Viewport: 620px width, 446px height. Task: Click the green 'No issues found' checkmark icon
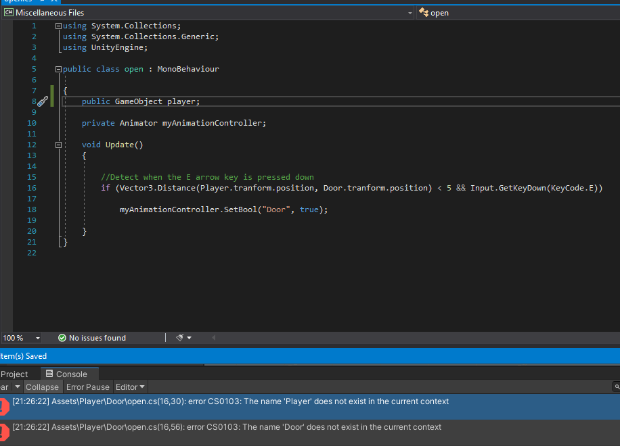pyautogui.click(x=62, y=338)
